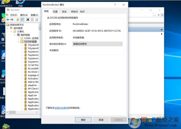Image resolution: width=181 pixels, height=129 pixels.
Task: Click the 计算机 folder icon in the tree
Action: (15, 32)
